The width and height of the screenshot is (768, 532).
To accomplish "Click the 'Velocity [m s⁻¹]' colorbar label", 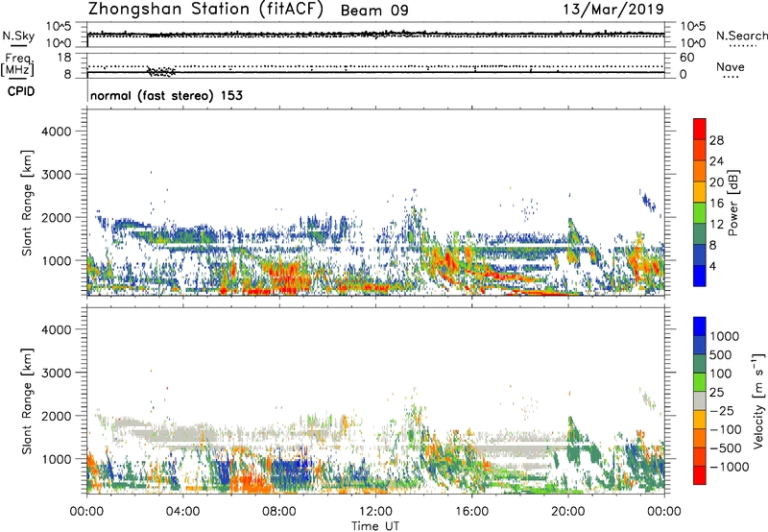I will (x=758, y=400).
